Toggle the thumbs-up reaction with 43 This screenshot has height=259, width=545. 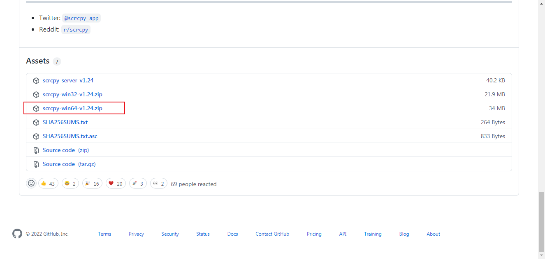[x=48, y=184]
